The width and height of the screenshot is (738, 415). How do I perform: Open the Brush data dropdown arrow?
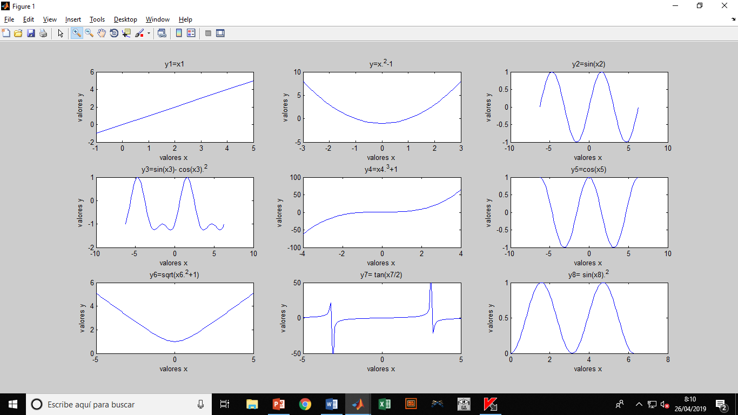147,33
